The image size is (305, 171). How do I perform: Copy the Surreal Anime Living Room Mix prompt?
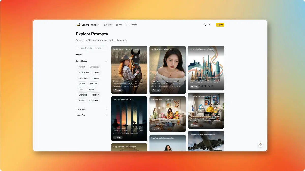[x=194, y=125]
